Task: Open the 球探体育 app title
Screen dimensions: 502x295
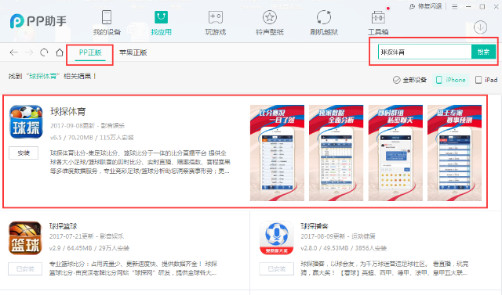Action: pos(68,112)
